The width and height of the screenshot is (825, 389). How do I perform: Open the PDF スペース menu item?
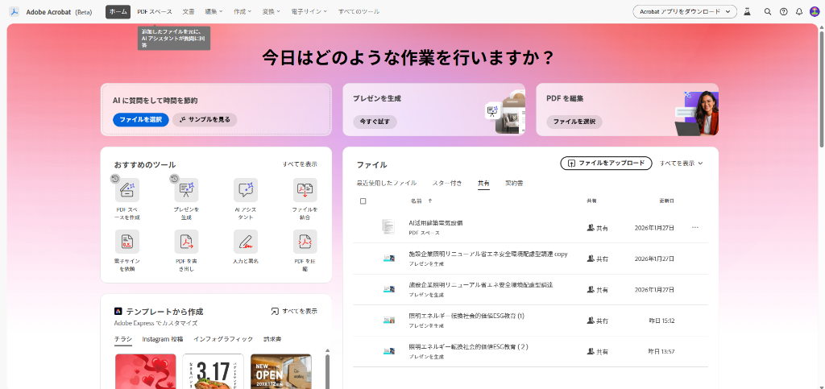[155, 11]
